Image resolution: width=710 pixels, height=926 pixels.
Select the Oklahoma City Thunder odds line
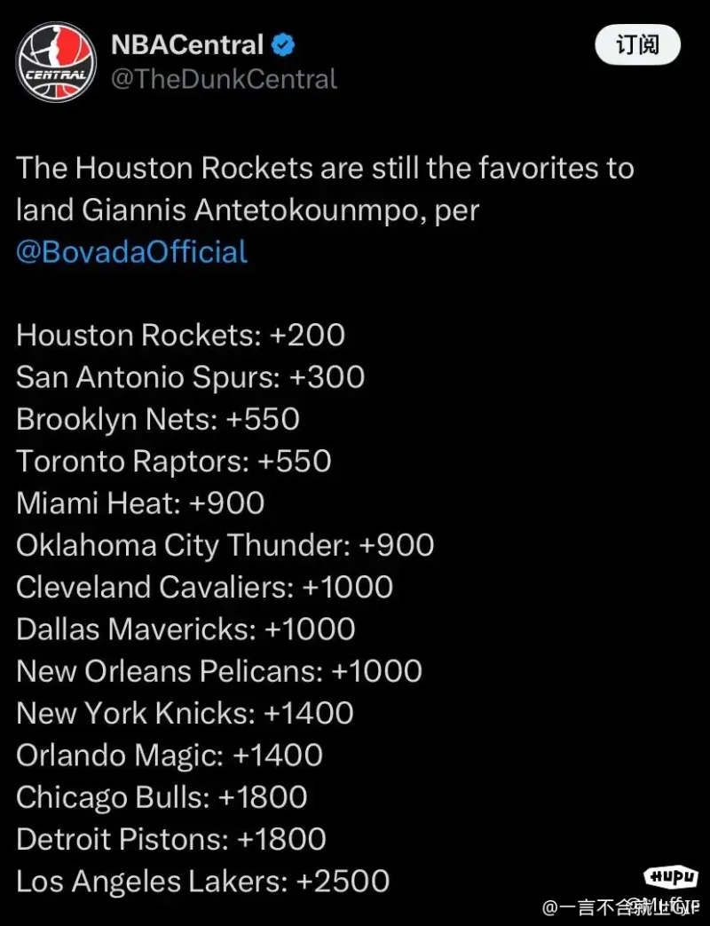click(x=225, y=545)
